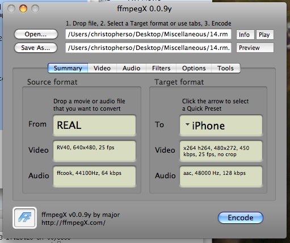This screenshot has height=243, width=290.
Task: Click the Save As destination path field
Action: [x=148, y=48]
